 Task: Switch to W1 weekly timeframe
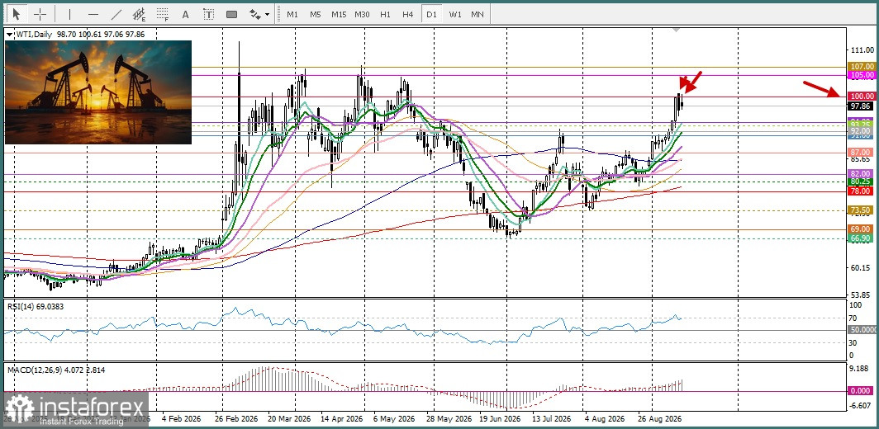[454, 14]
